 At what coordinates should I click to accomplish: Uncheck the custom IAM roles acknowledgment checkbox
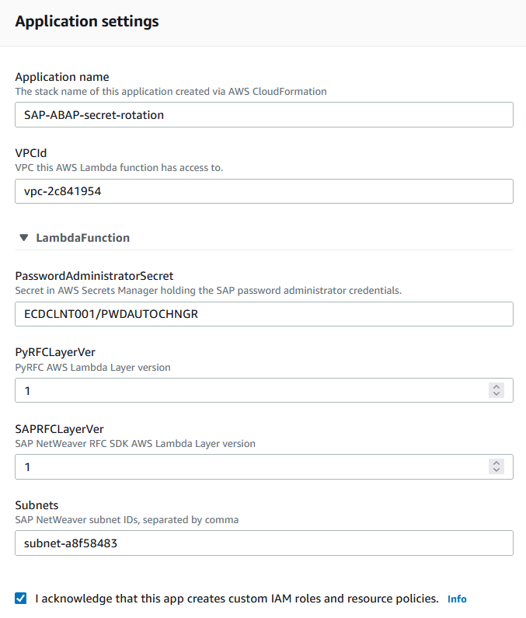click(21, 598)
